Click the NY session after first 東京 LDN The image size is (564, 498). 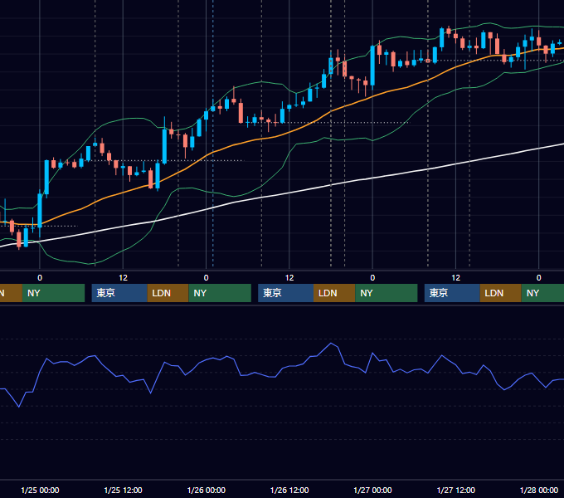tap(220, 293)
